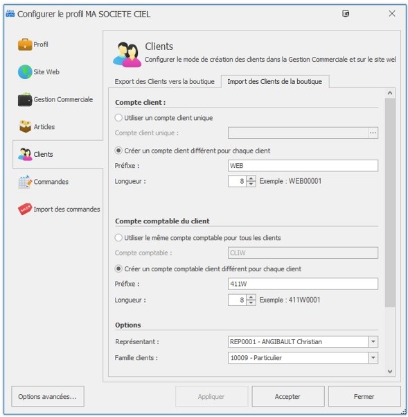408x417 pixels.
Task: Click the client Préfixe field containing WEB
Action: click(x=303, y=166)
